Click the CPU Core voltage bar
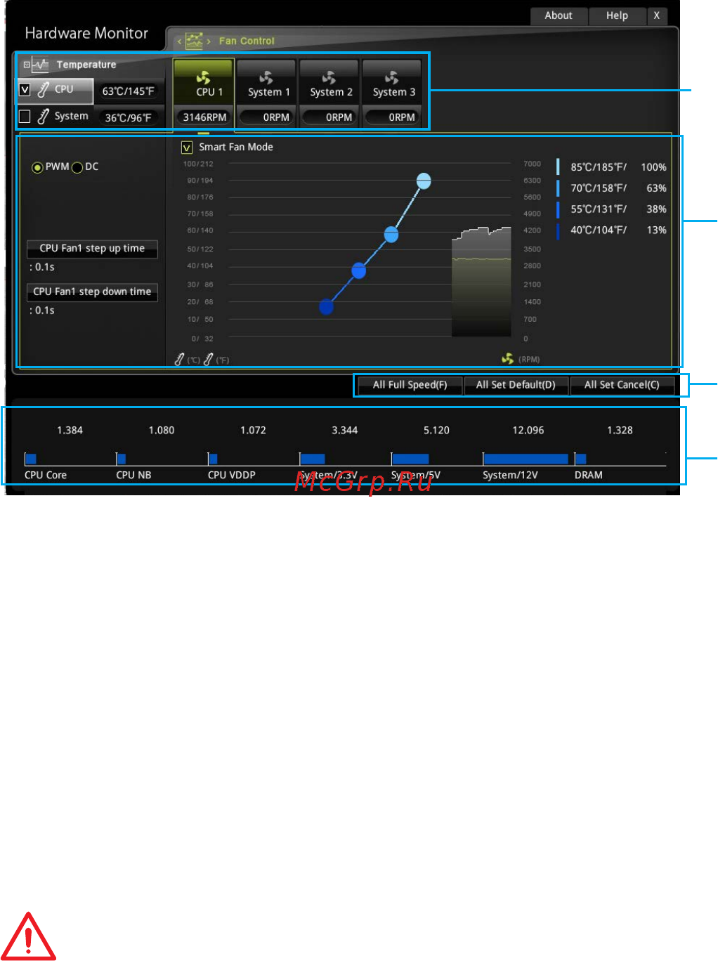Screen dimensions: 718x961 [30, 459]
